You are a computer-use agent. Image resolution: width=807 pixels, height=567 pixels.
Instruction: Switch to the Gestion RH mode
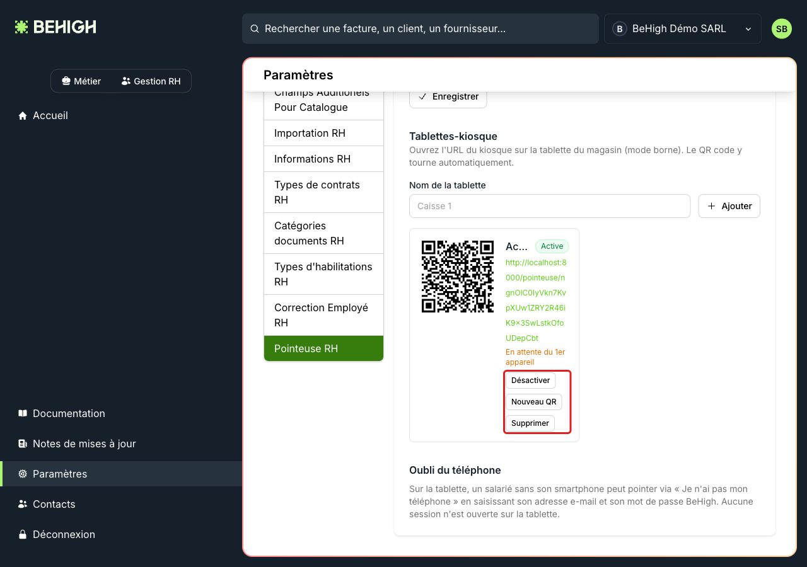151,81
